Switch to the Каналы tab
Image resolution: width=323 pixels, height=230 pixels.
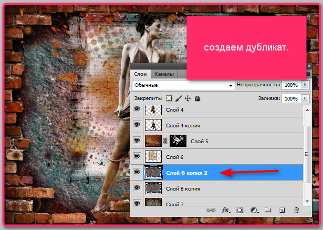coord(164,74)
